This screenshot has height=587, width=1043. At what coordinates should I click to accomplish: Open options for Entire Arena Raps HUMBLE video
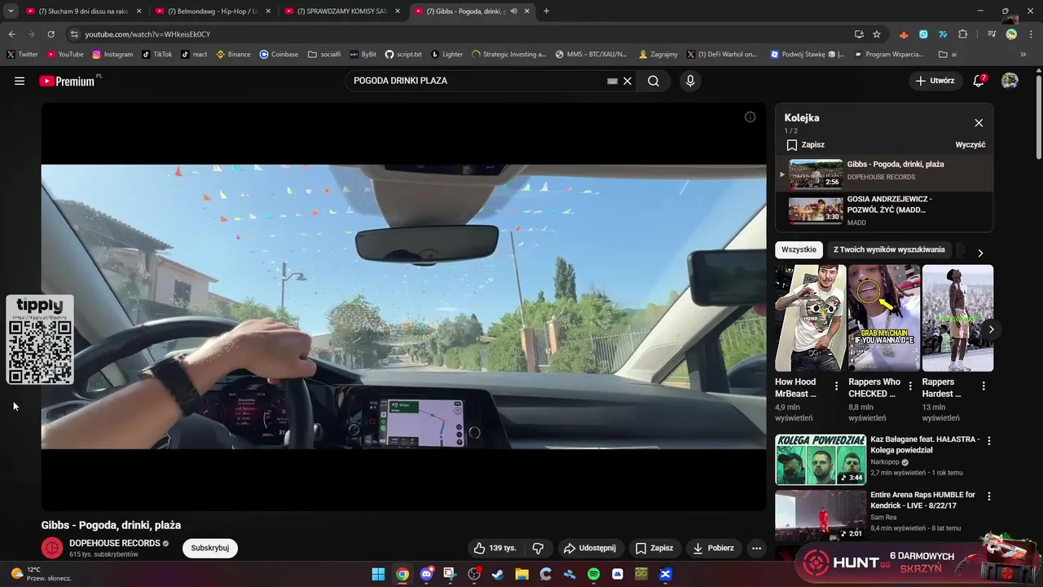pos(989,497)
